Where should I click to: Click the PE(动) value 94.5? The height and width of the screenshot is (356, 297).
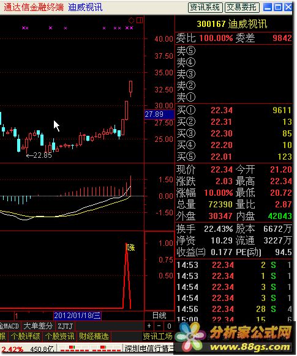click(283, 252)
